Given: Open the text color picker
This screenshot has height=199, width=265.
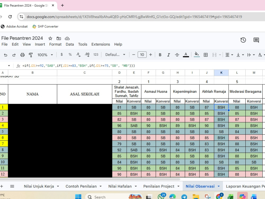Looking at the screenshot, I should coord(186,55).
